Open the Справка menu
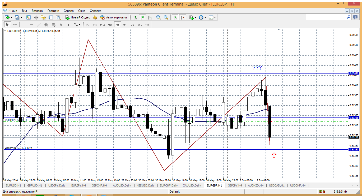Screen dimensions: 362x196 (x=96, y=11)
